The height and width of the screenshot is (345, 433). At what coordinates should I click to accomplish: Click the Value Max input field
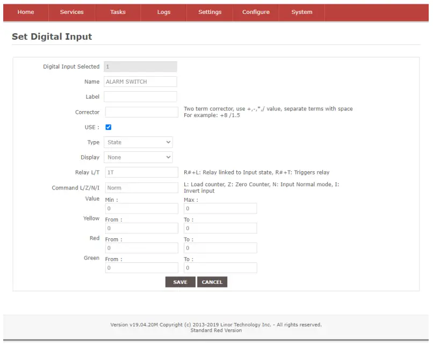pos(220,209)
